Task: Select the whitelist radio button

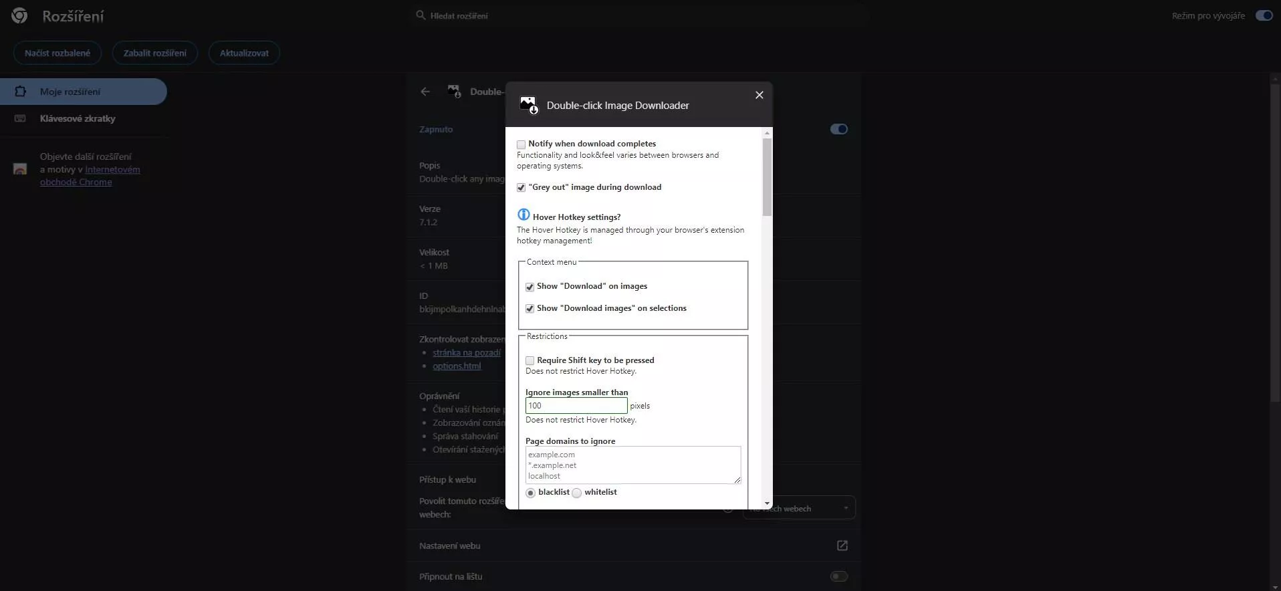Action: click(577, 493)
